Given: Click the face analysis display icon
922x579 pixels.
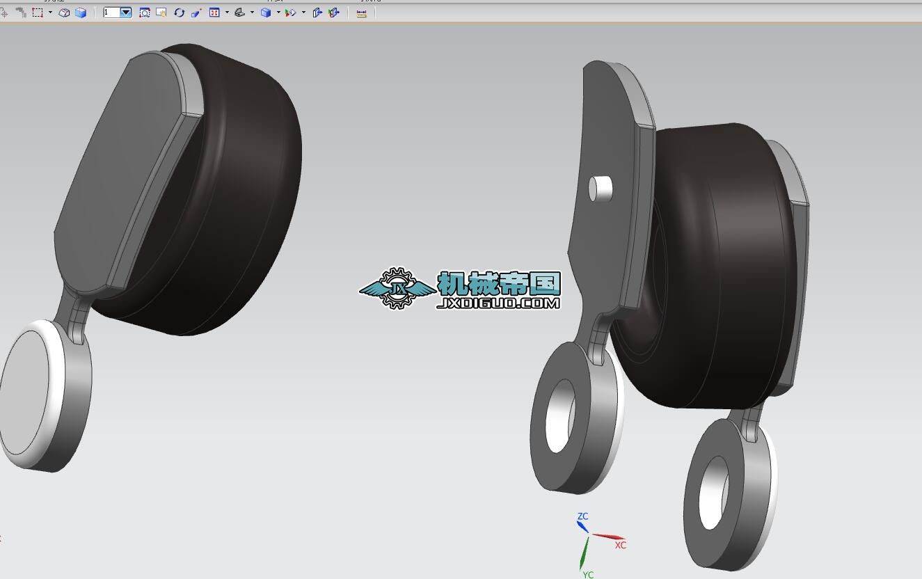Looking at the screenshot, I should click(291, 13).
